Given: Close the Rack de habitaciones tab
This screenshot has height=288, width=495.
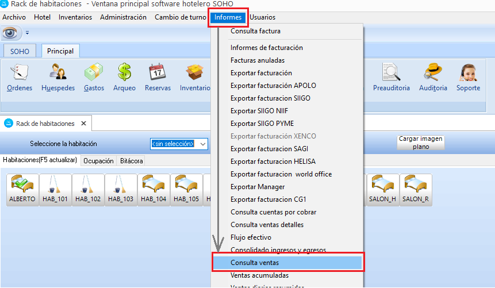Looking at the screenshot, I should [x=83, y=124].
